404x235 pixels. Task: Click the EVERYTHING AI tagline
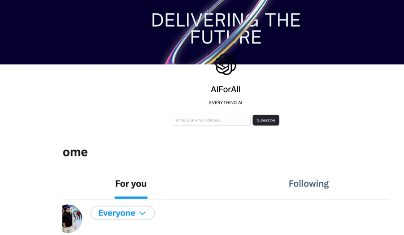tap(225, 103)
